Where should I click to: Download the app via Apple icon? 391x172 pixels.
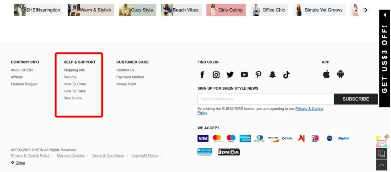coord(326,74)
